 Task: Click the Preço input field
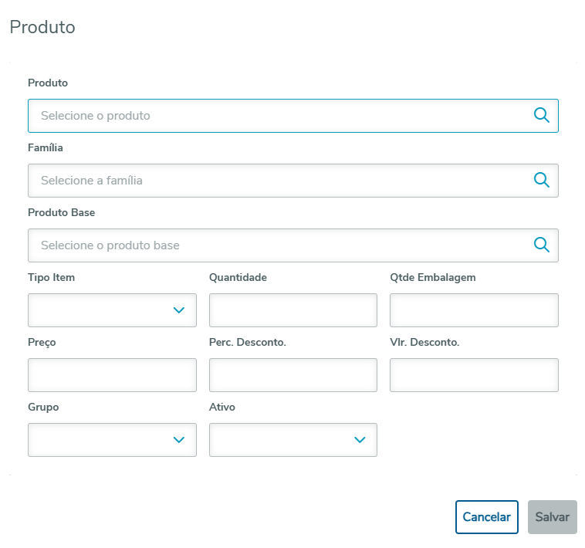(112, 375)
